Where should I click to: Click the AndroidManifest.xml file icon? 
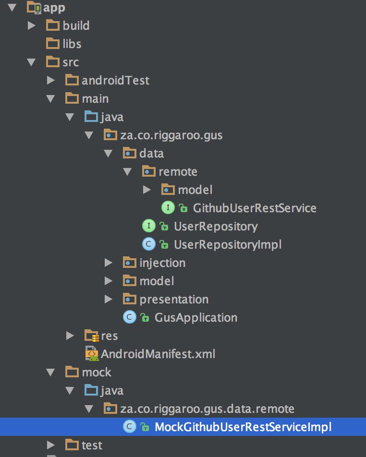pos(92,354)
